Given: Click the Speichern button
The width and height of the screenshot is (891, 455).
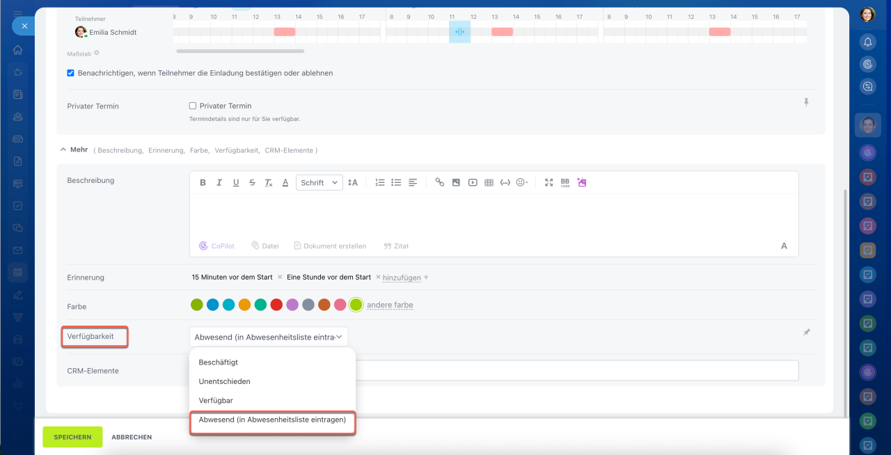Looking at the screenshot, I should [72, 437].
